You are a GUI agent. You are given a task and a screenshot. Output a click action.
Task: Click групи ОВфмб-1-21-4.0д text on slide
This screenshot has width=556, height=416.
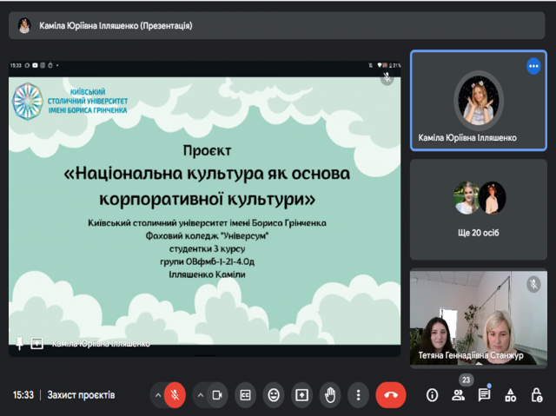tap(207, 261)
